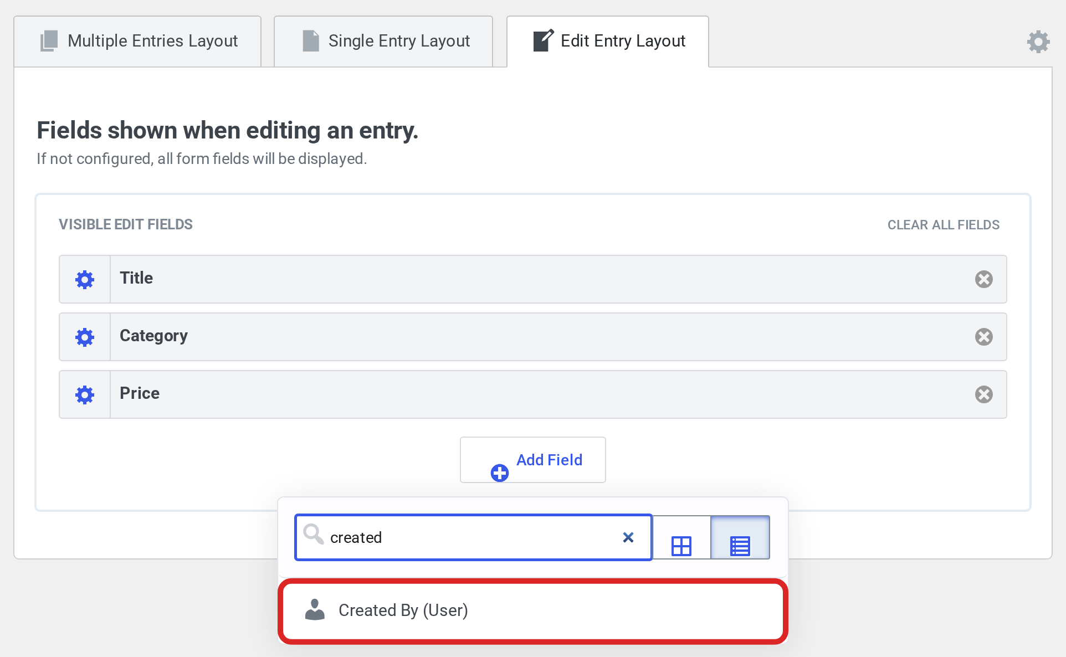Switch field picker to list view

click(x=740, y=538)
